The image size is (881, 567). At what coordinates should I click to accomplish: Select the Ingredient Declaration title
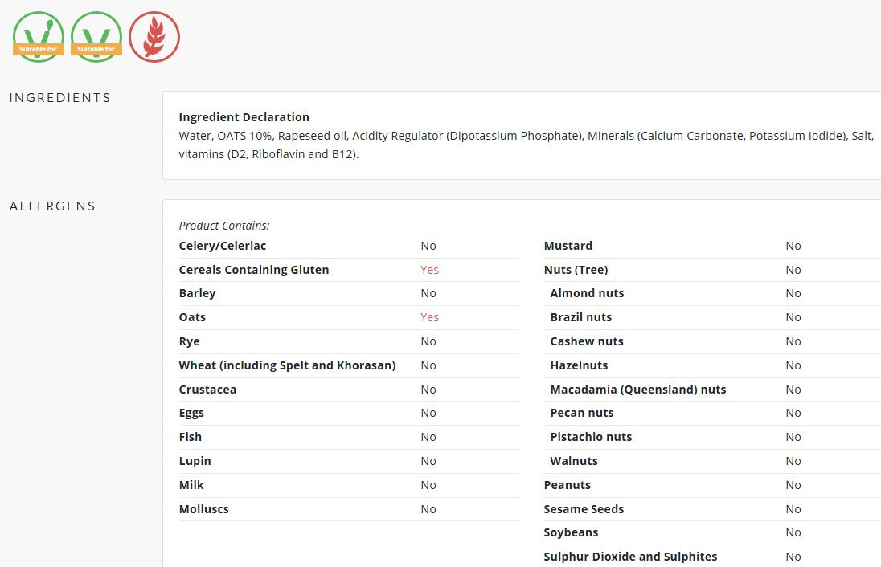click(244, 117)
